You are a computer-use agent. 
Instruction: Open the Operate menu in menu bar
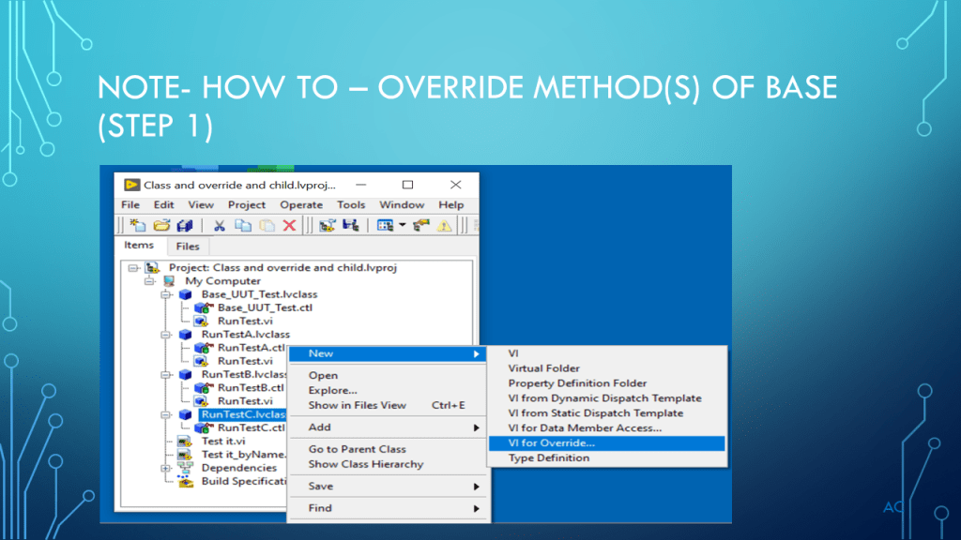click(301, 204)
